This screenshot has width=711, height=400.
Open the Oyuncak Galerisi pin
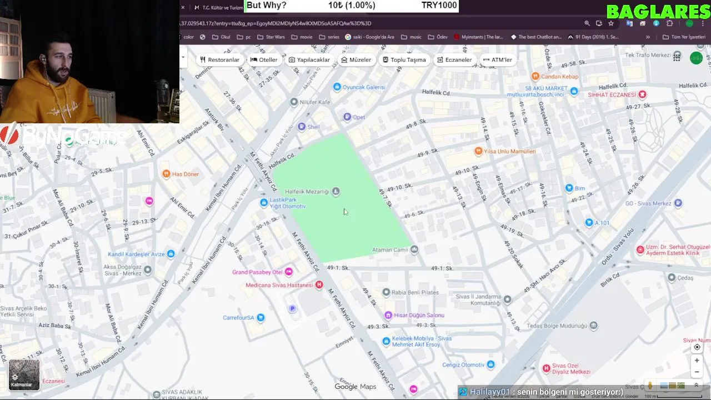pos(337,87)
